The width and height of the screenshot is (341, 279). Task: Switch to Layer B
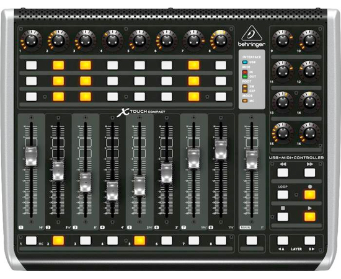(x=309, y=241)
